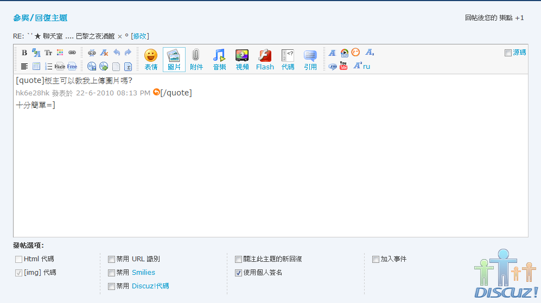
Task: Clear text formatting with A-cross icon
Action: click(104, 53)
